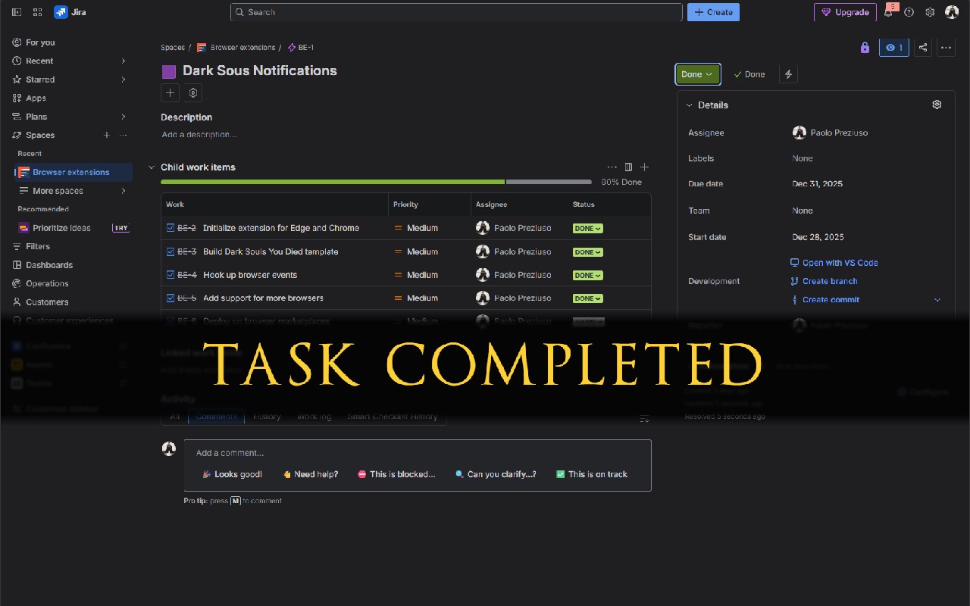Click the Create button

(713, 12)
